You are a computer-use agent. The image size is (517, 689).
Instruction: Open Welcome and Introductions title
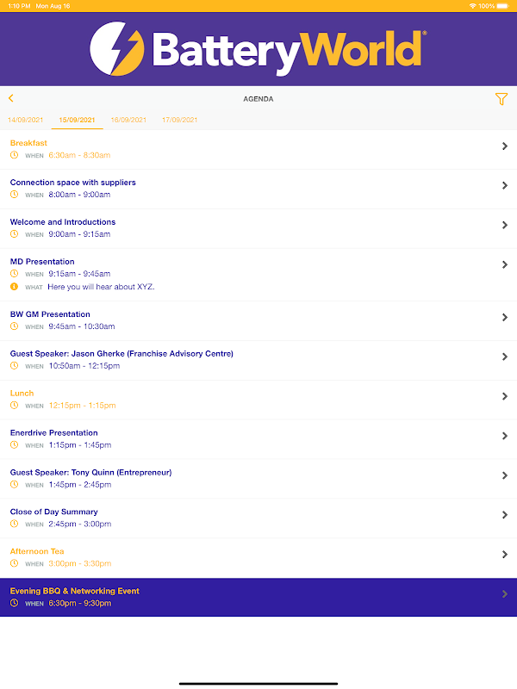[63, 222]
